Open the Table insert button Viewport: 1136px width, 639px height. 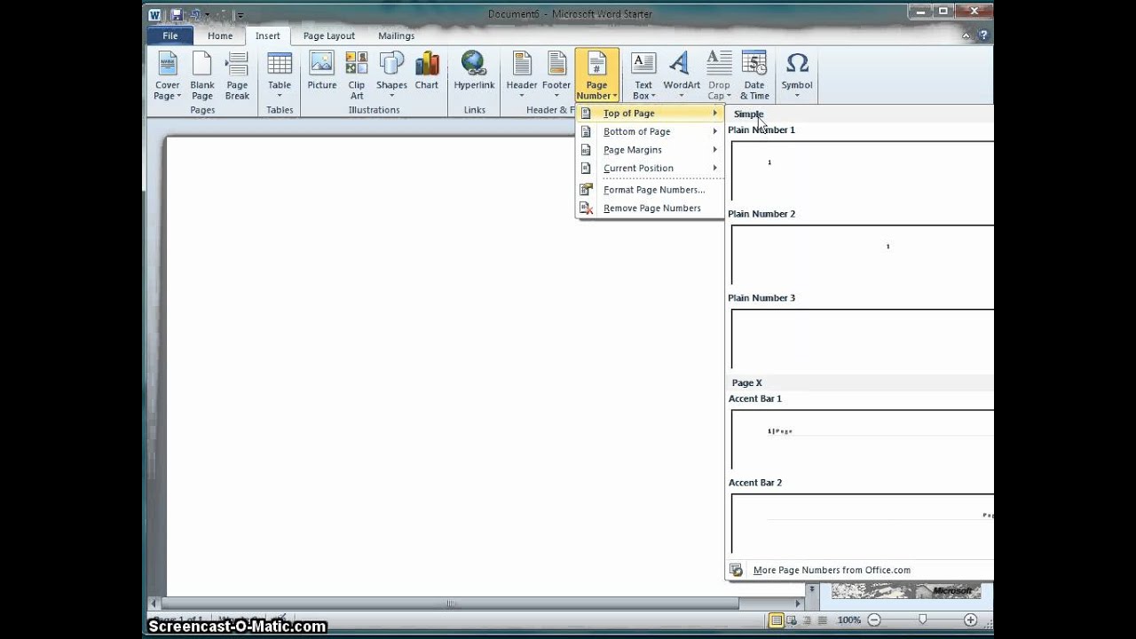point(280,76)
